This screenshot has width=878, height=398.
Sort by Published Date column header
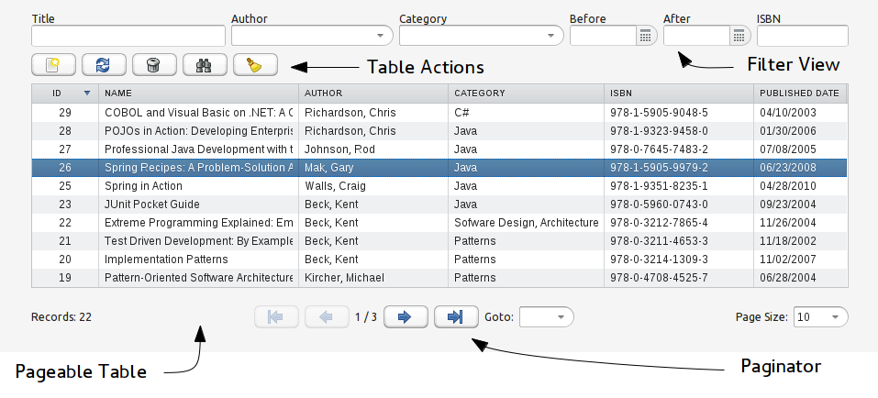tap(800, 94)
